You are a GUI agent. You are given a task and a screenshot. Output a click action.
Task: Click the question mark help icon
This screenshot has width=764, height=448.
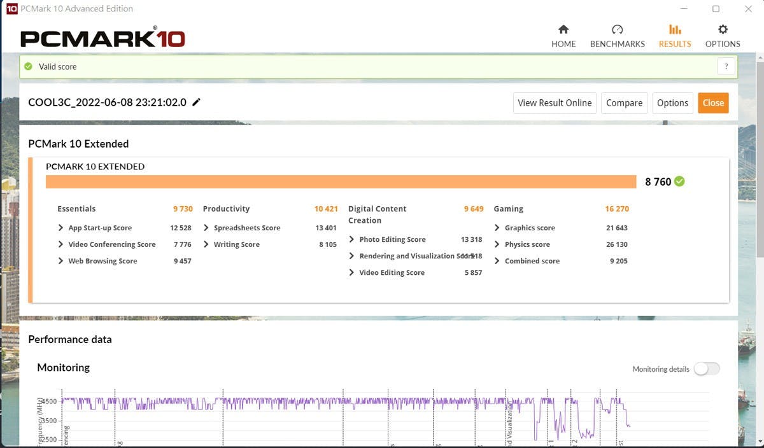726,66
